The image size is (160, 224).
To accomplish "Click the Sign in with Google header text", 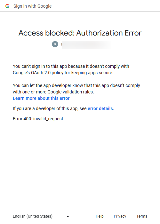I will (32, 6).
